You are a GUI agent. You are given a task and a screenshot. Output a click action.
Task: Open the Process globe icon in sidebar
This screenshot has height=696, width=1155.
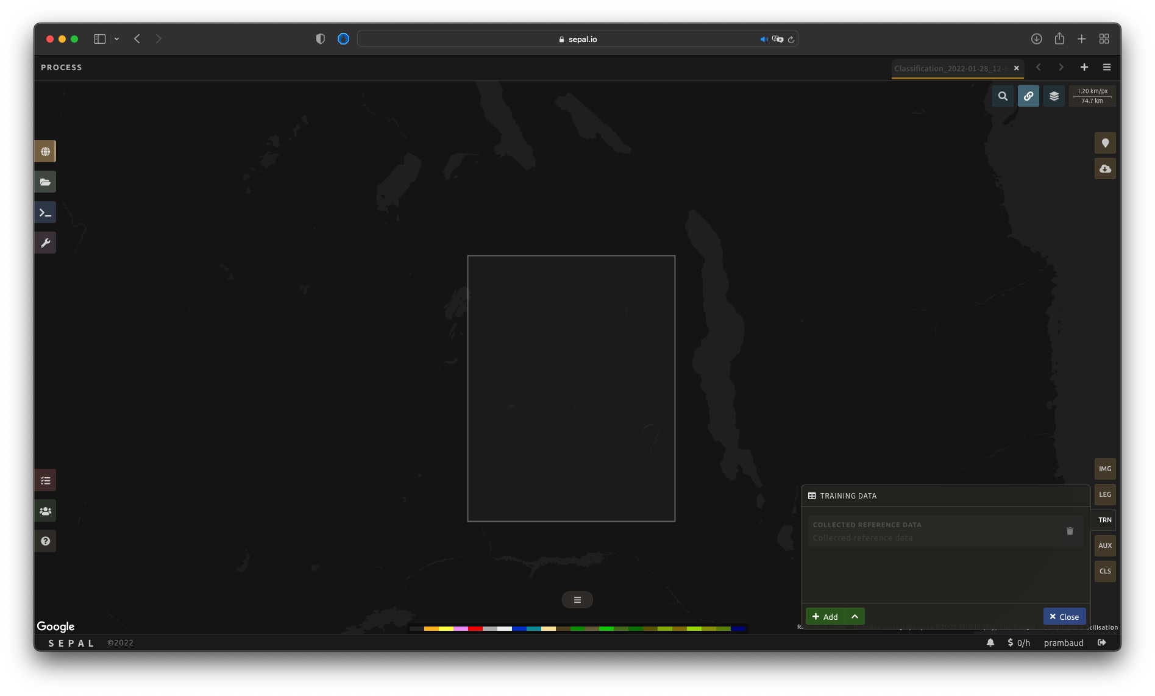[x=45, y=151]
